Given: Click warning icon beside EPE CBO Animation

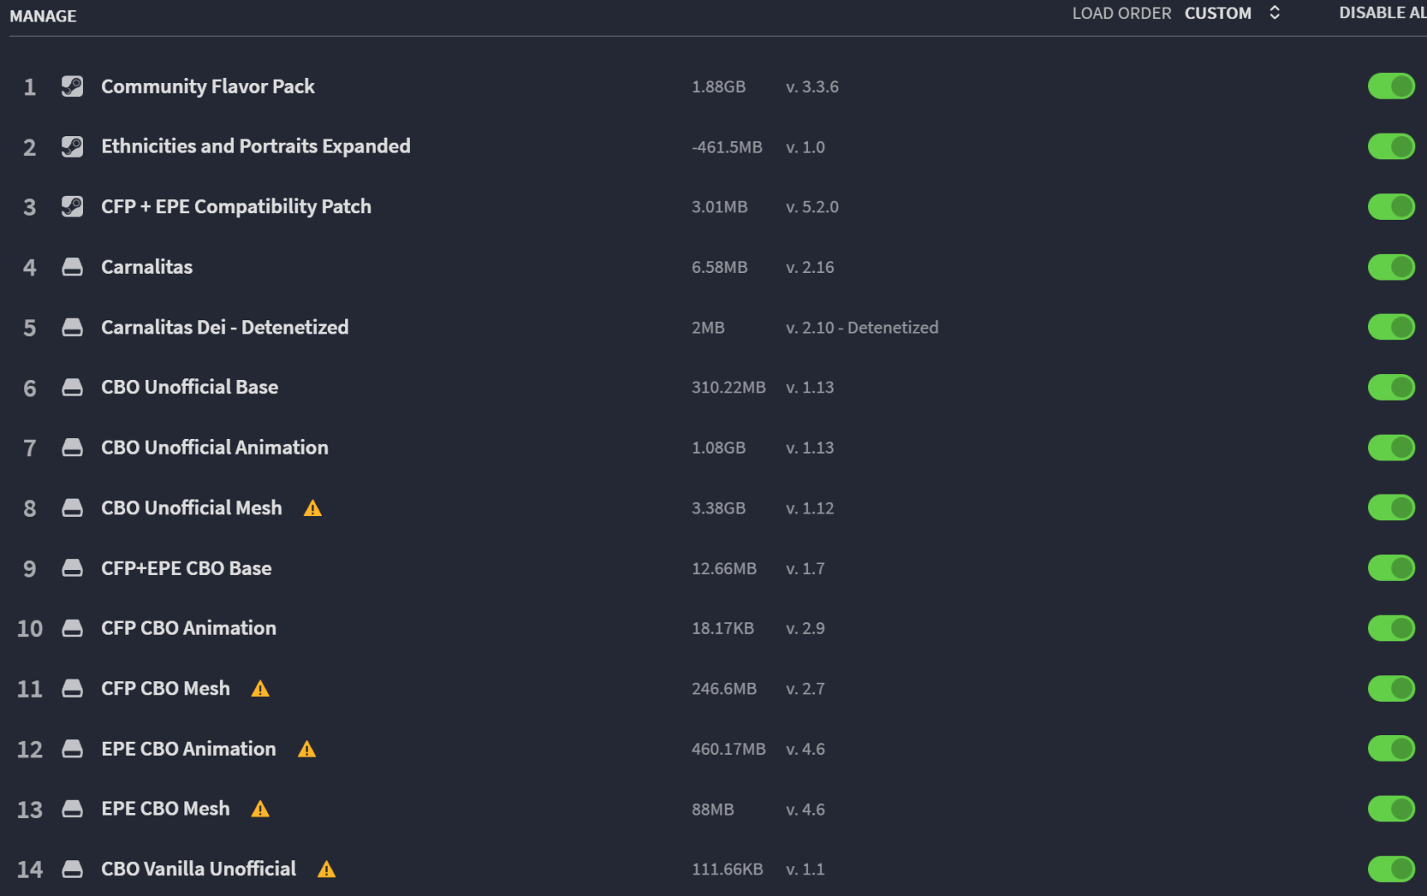Looking at the screenshot, I should (307, 749).
